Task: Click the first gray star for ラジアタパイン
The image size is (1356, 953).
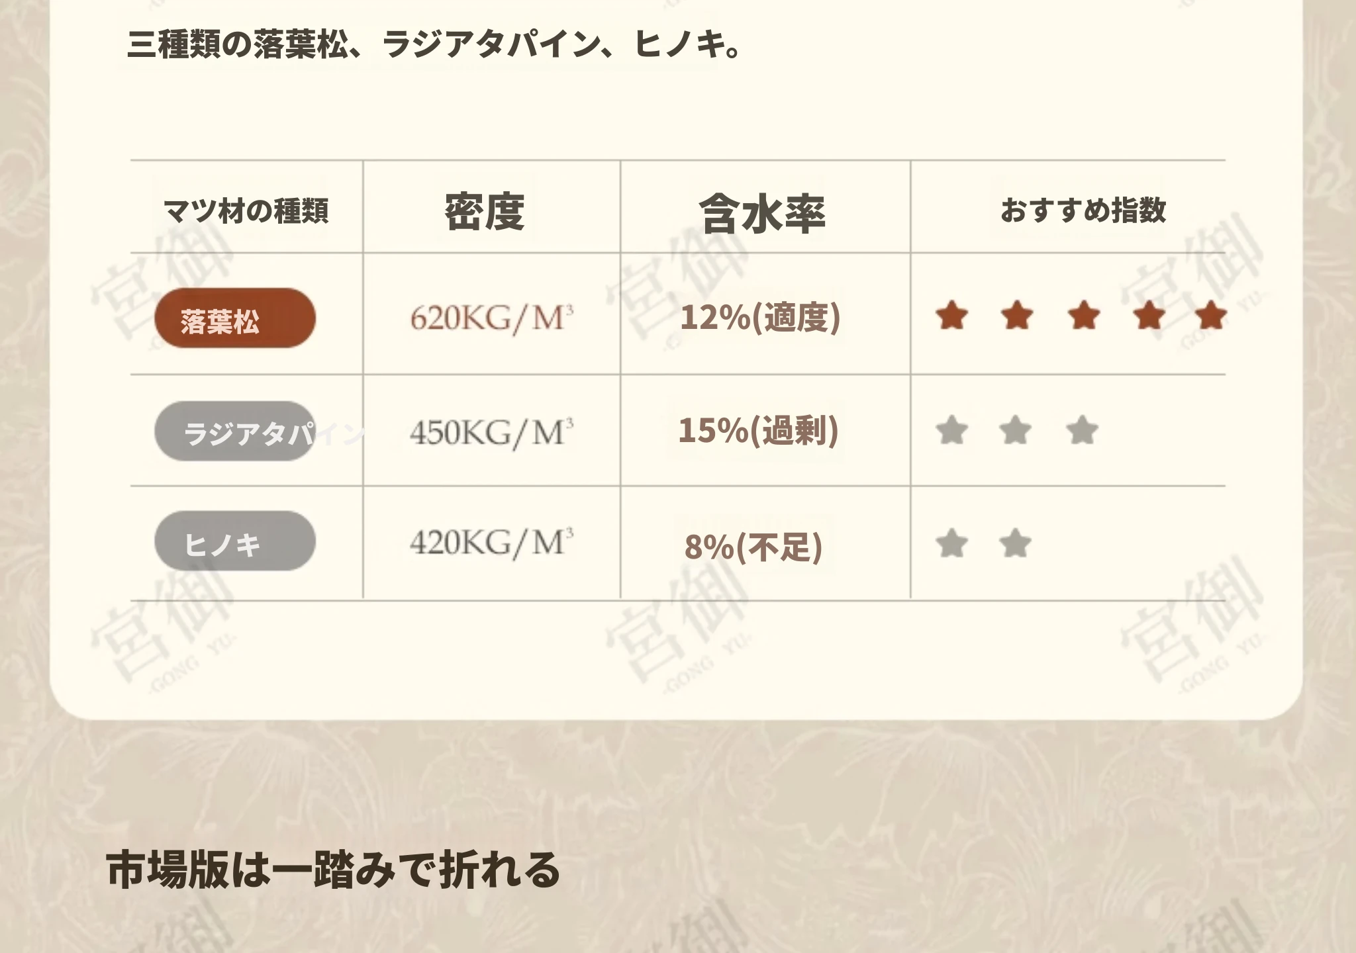Action: [952, 431]
